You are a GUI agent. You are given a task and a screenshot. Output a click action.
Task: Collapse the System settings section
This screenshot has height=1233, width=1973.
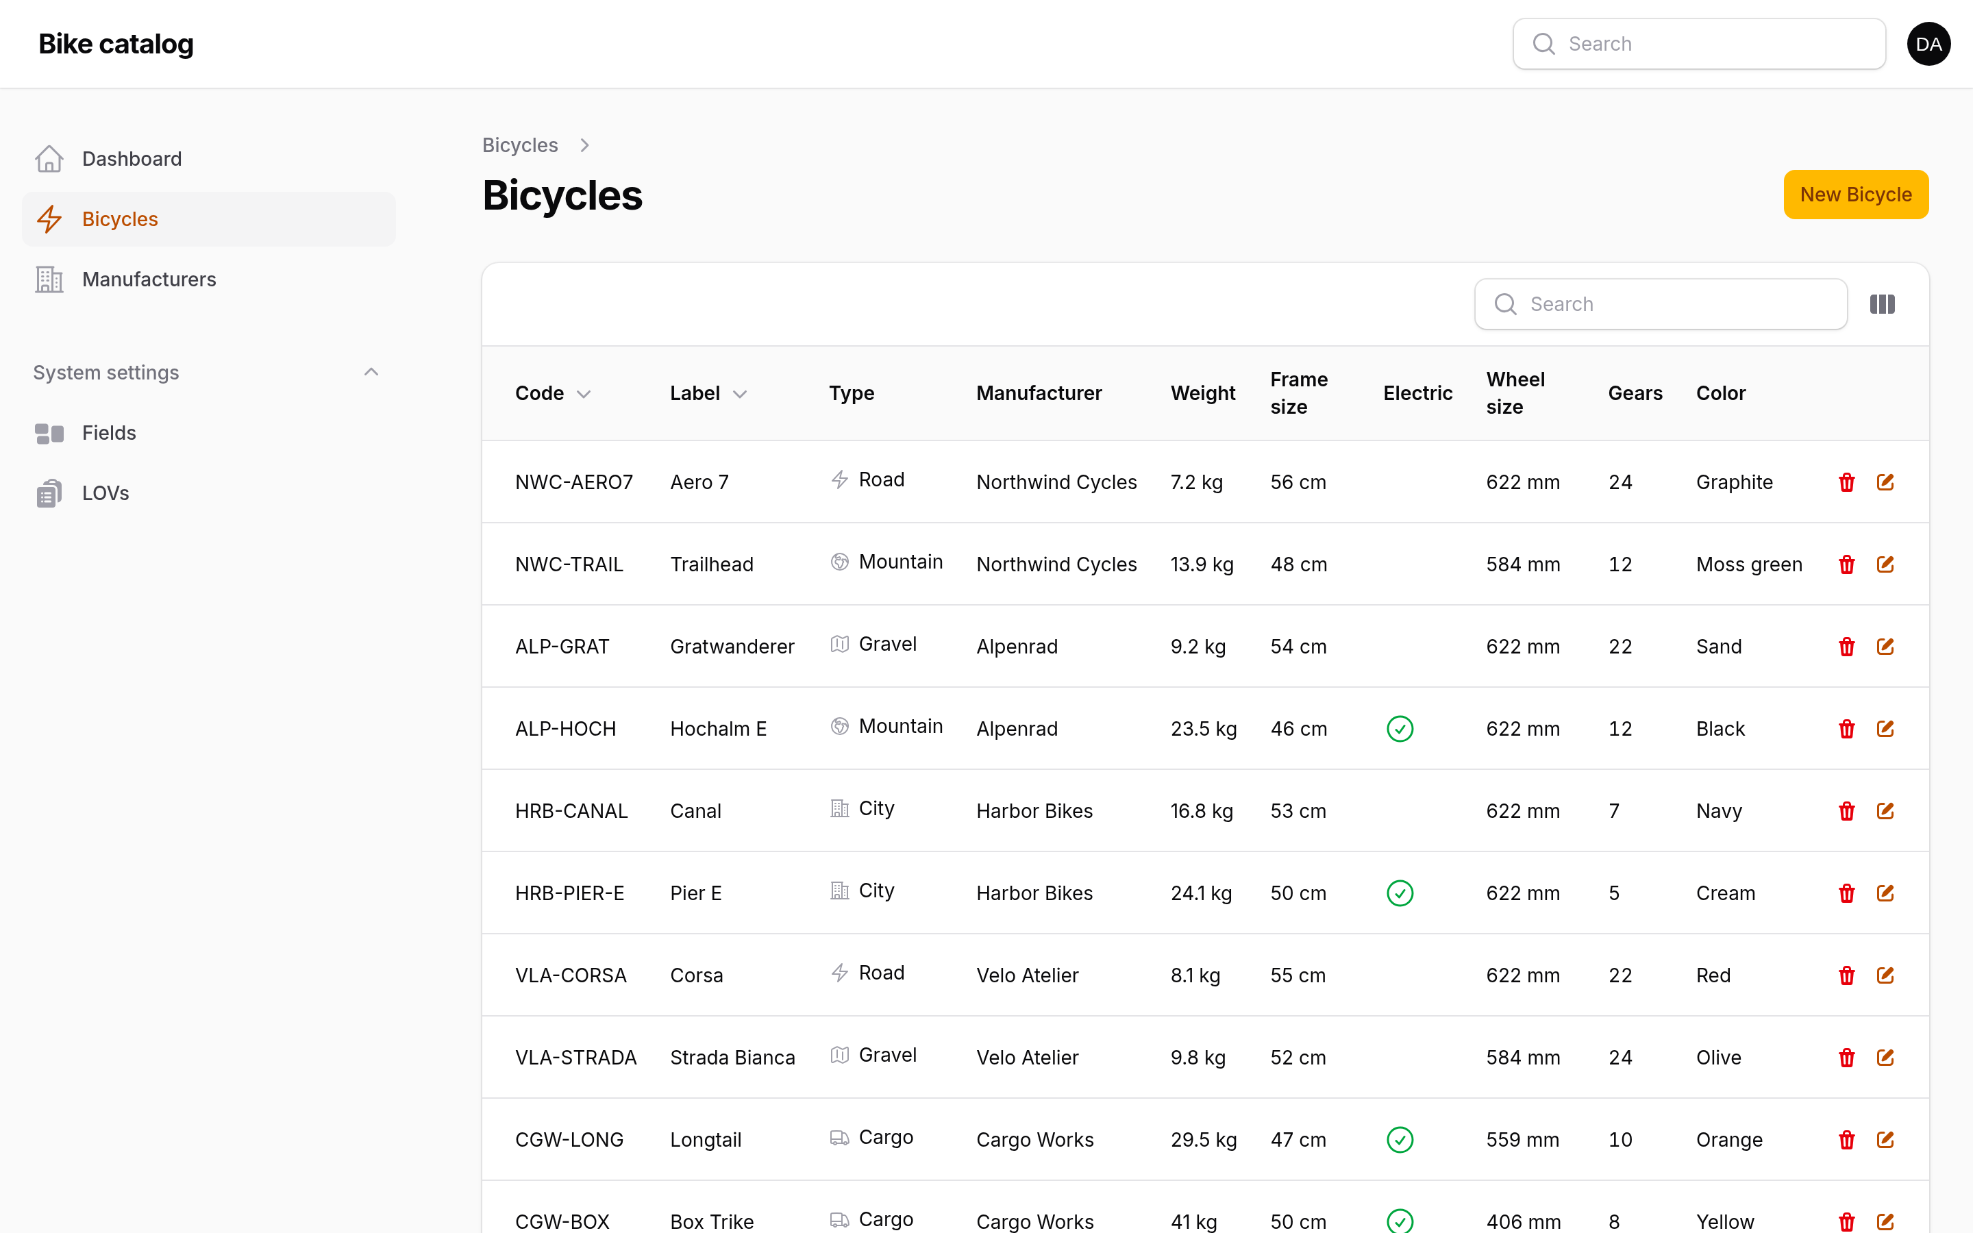[371, 373]
